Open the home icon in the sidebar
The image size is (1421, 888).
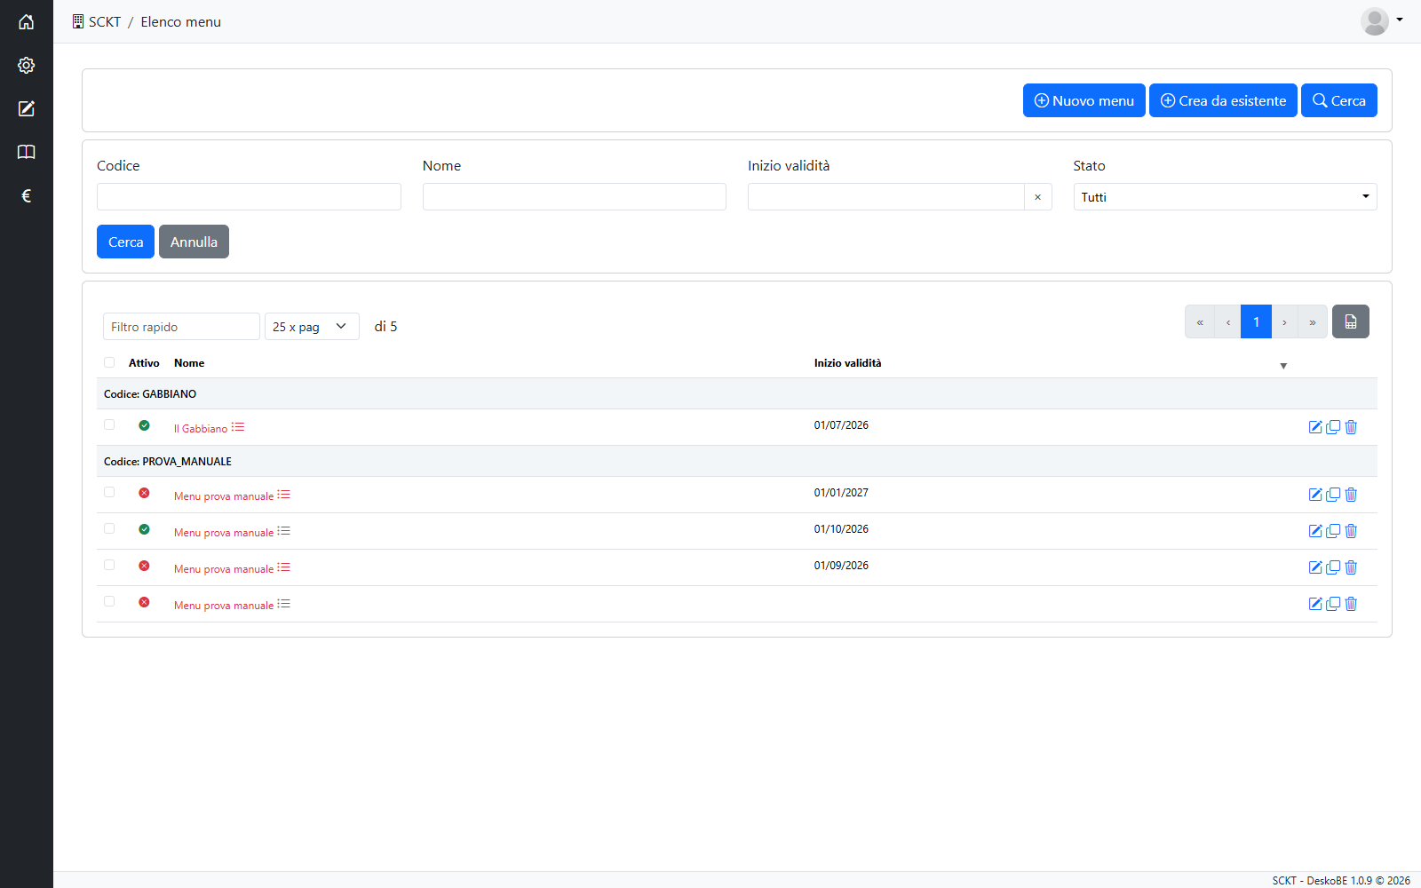pyautogui.click(x=27, y=21)
